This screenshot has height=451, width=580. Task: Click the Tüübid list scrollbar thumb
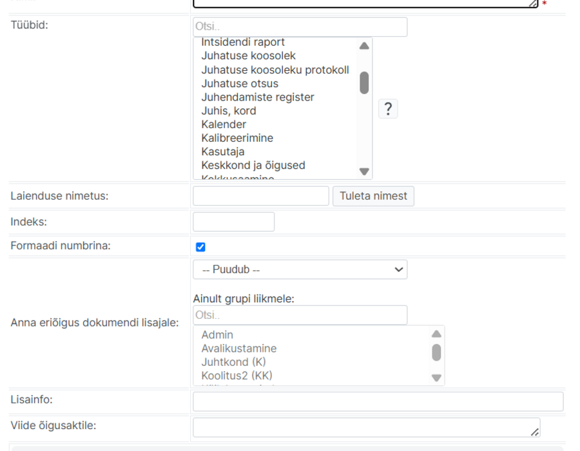coord(364,83)
